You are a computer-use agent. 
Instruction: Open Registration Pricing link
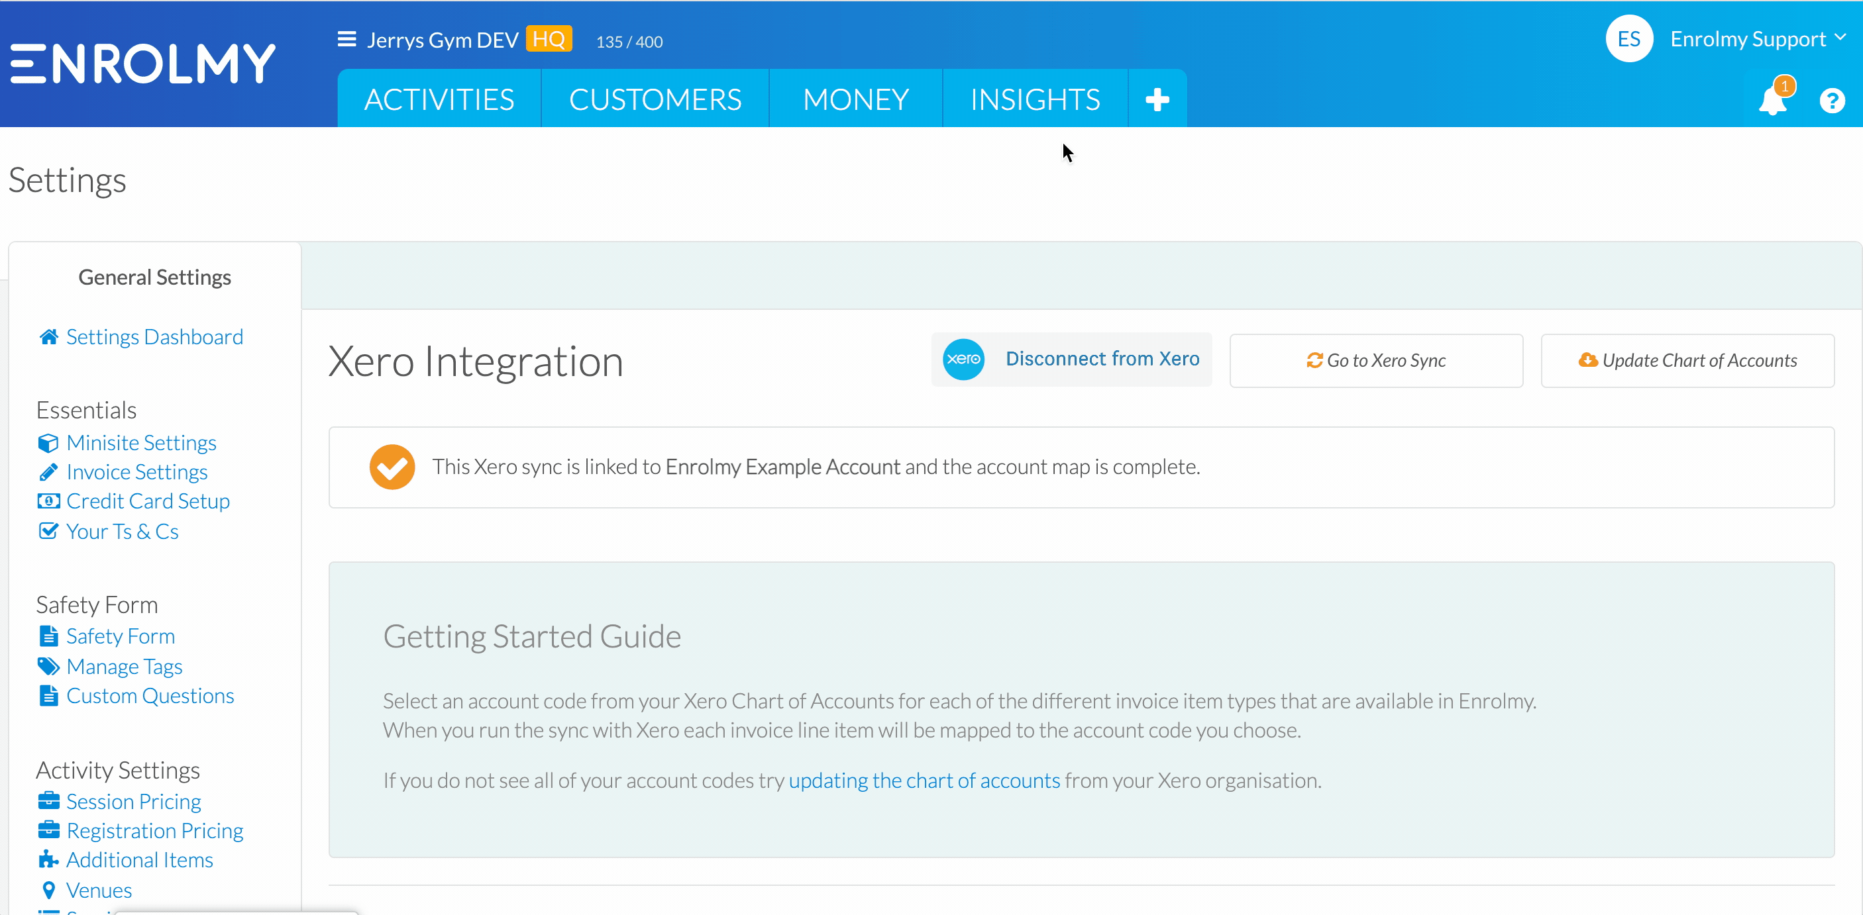coord(155,830)
